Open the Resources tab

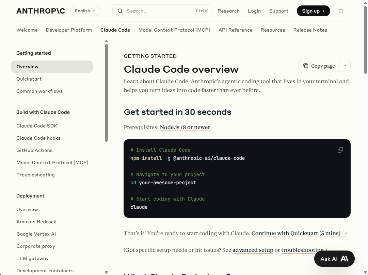coord(273,30)
